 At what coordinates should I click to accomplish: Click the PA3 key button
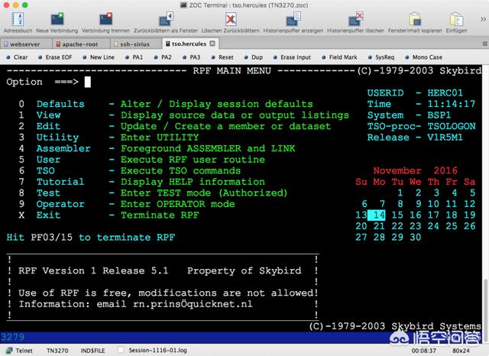[x=192, y=57]
